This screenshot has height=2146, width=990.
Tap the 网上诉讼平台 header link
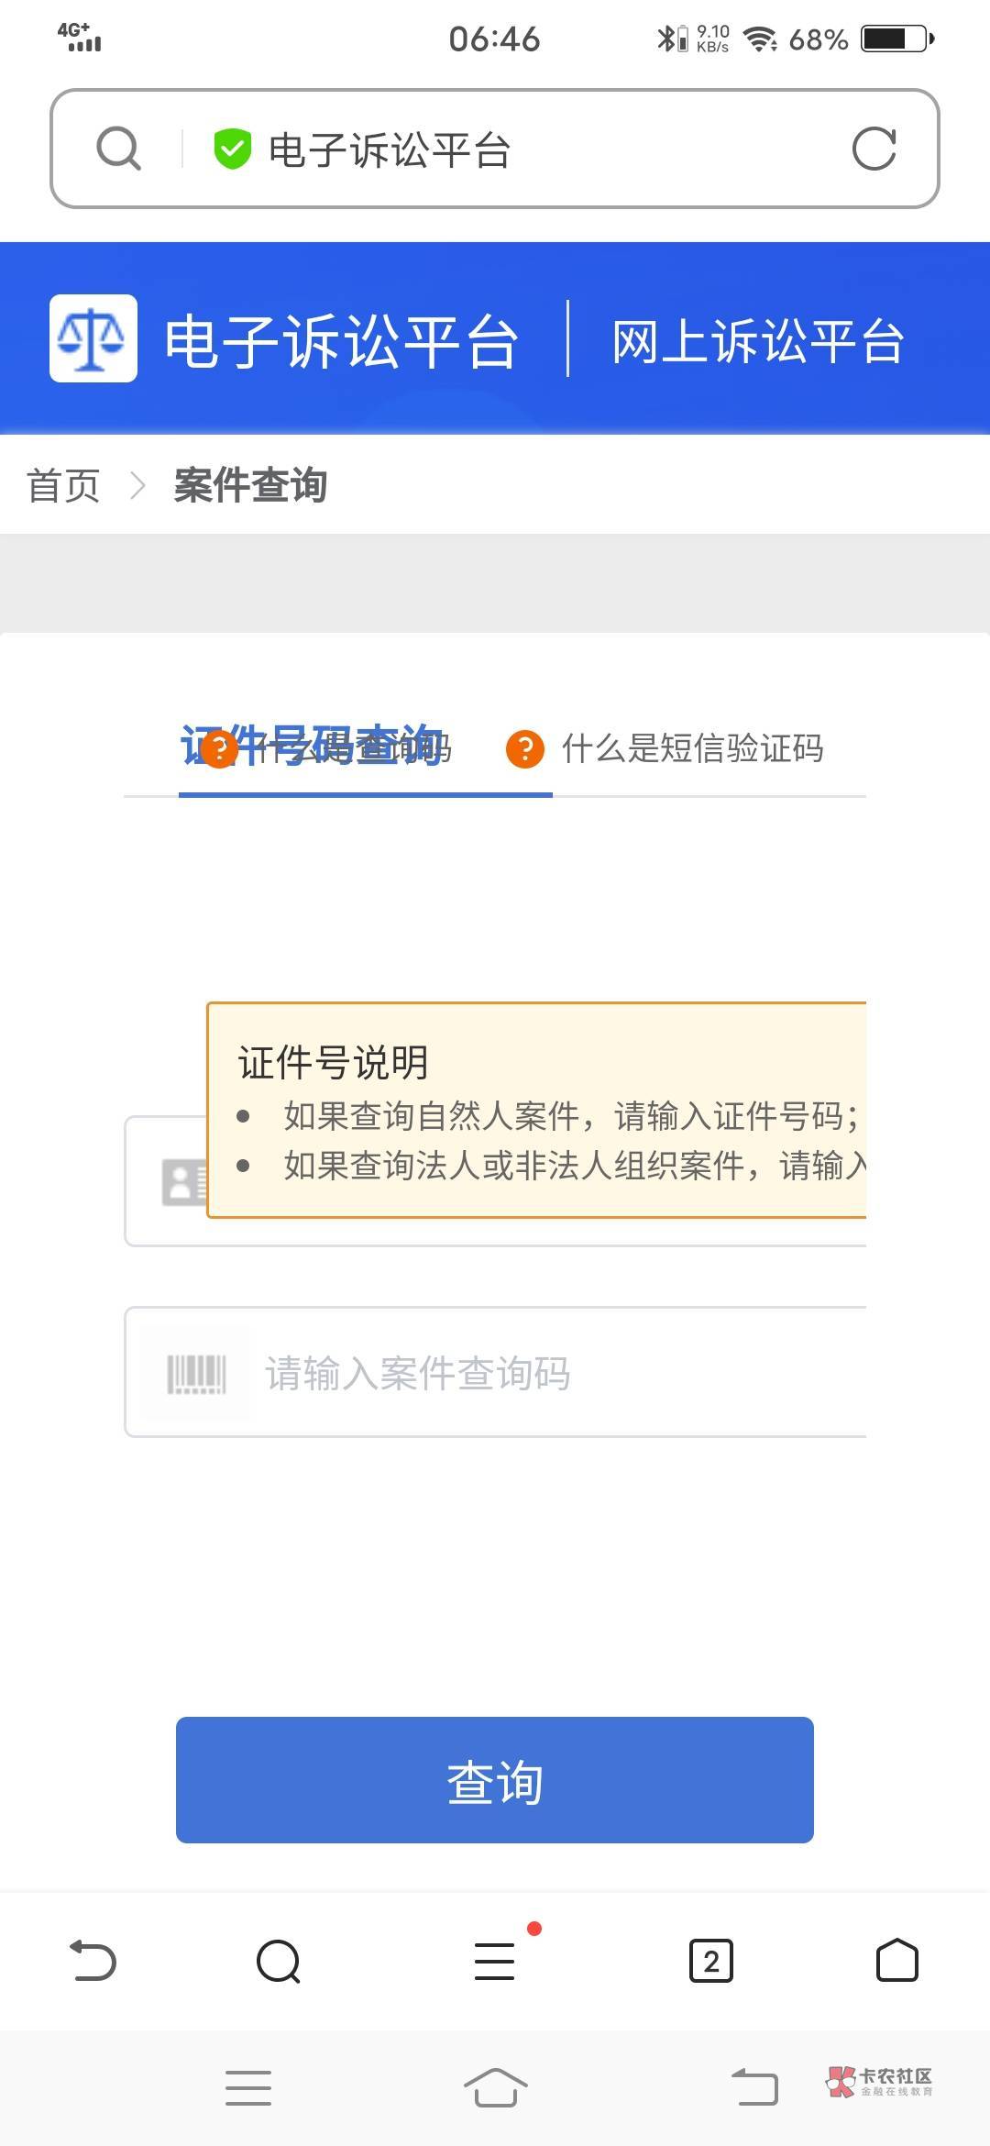(758, 341)
